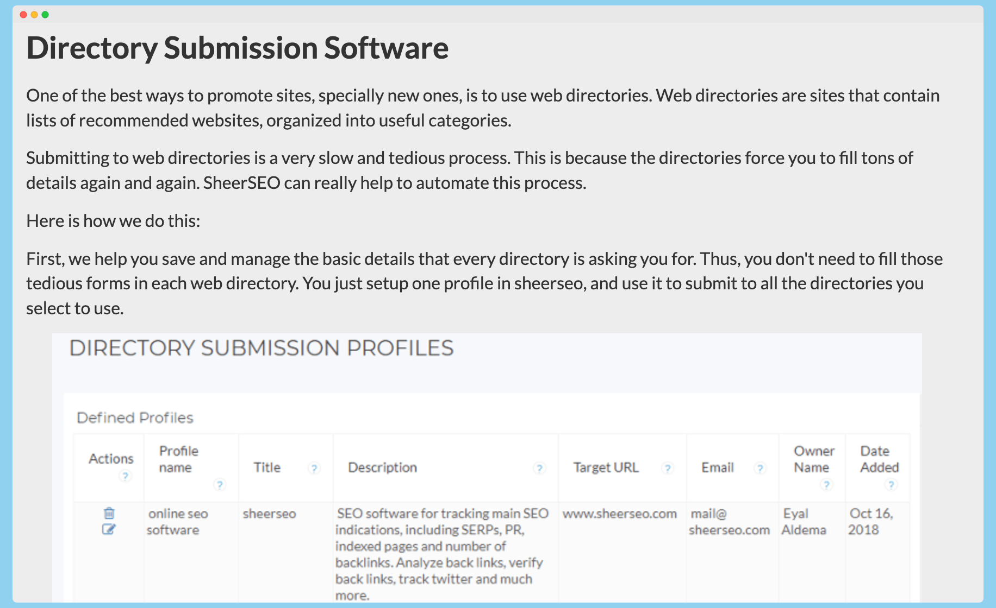Image resolution: width=996 pixels, height=608 pixels.
Task: Edit the online seo software profile
Action: click(109, 529)
